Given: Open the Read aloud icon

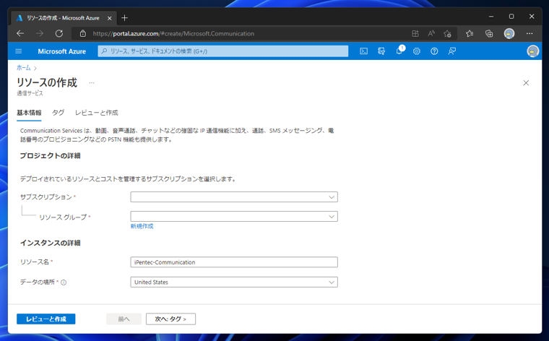Looking at the screenshot, I should [431, 34].
